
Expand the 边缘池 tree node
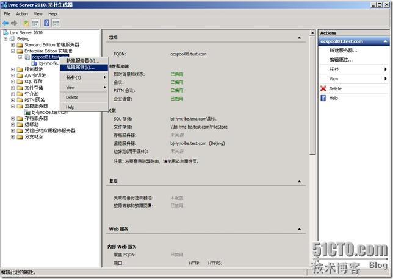[x=13, y=125]
